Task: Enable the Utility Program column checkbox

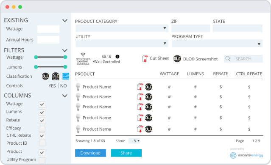Action: click(42, 160)
